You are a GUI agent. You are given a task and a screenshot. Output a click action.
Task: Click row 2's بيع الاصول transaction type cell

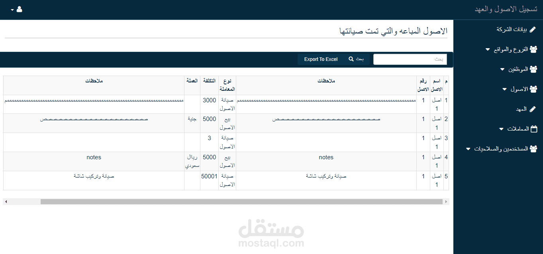click(227, 123)
